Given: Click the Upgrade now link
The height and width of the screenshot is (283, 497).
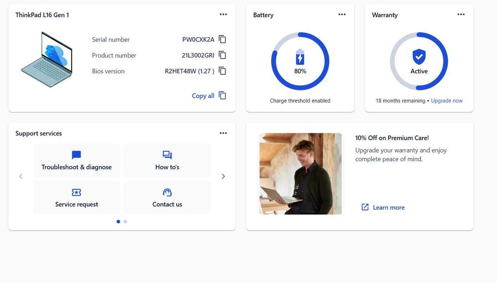Looking at the screenshot, I should (x=447, y=101).
